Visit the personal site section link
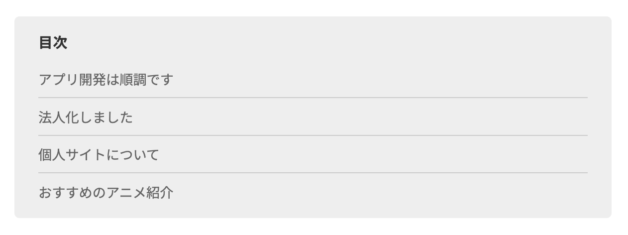 click(x=99, y=155)
